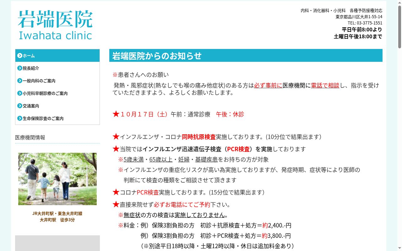Click the underlined 基礎疾患 text
This screenshot has height=251, width=402.
pos(206,159)
